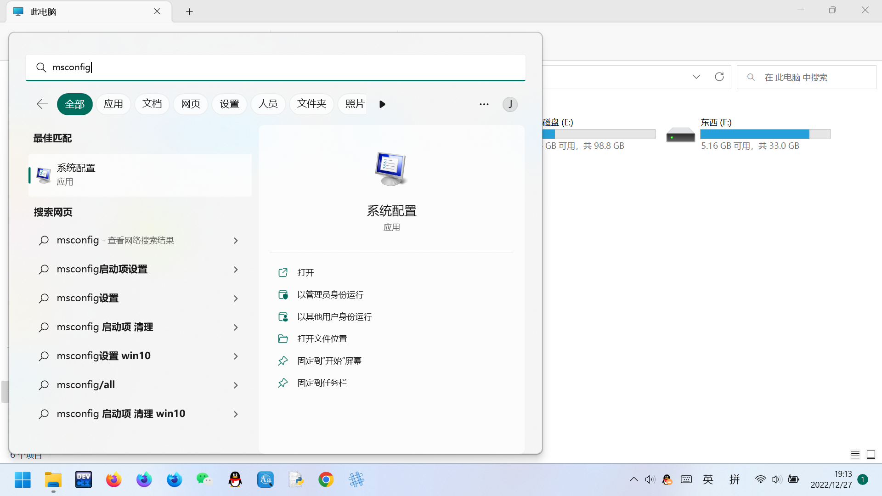This screenshot has width=882, height=496.
Task: Select the 文件夹 filter tab
Action: (x=311, y=104)
